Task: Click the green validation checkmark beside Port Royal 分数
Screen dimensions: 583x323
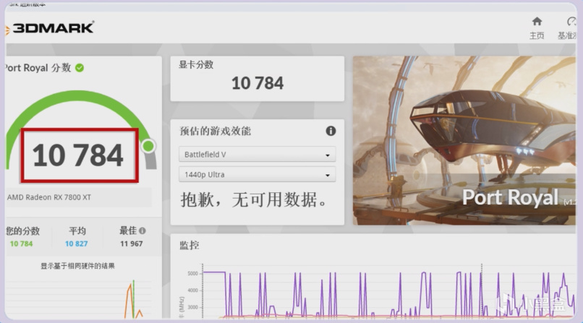Action: click(x=80, y=68)
